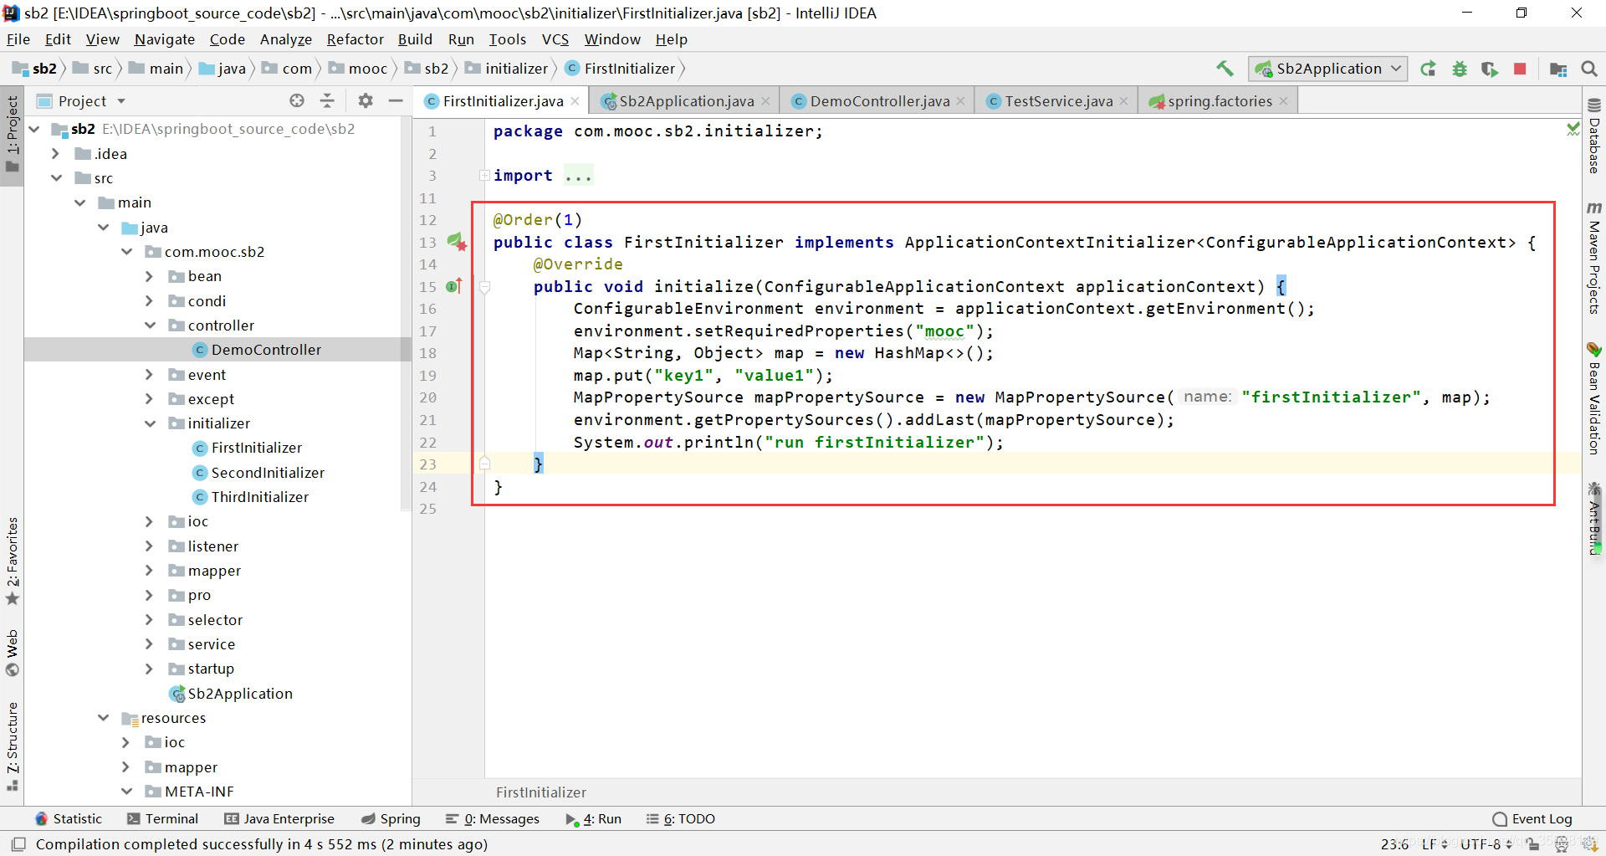Screen dimensions: 1606x856
Task: Open the Sb2Application run configuration dropdown
Action: [x=1328, y=69]
